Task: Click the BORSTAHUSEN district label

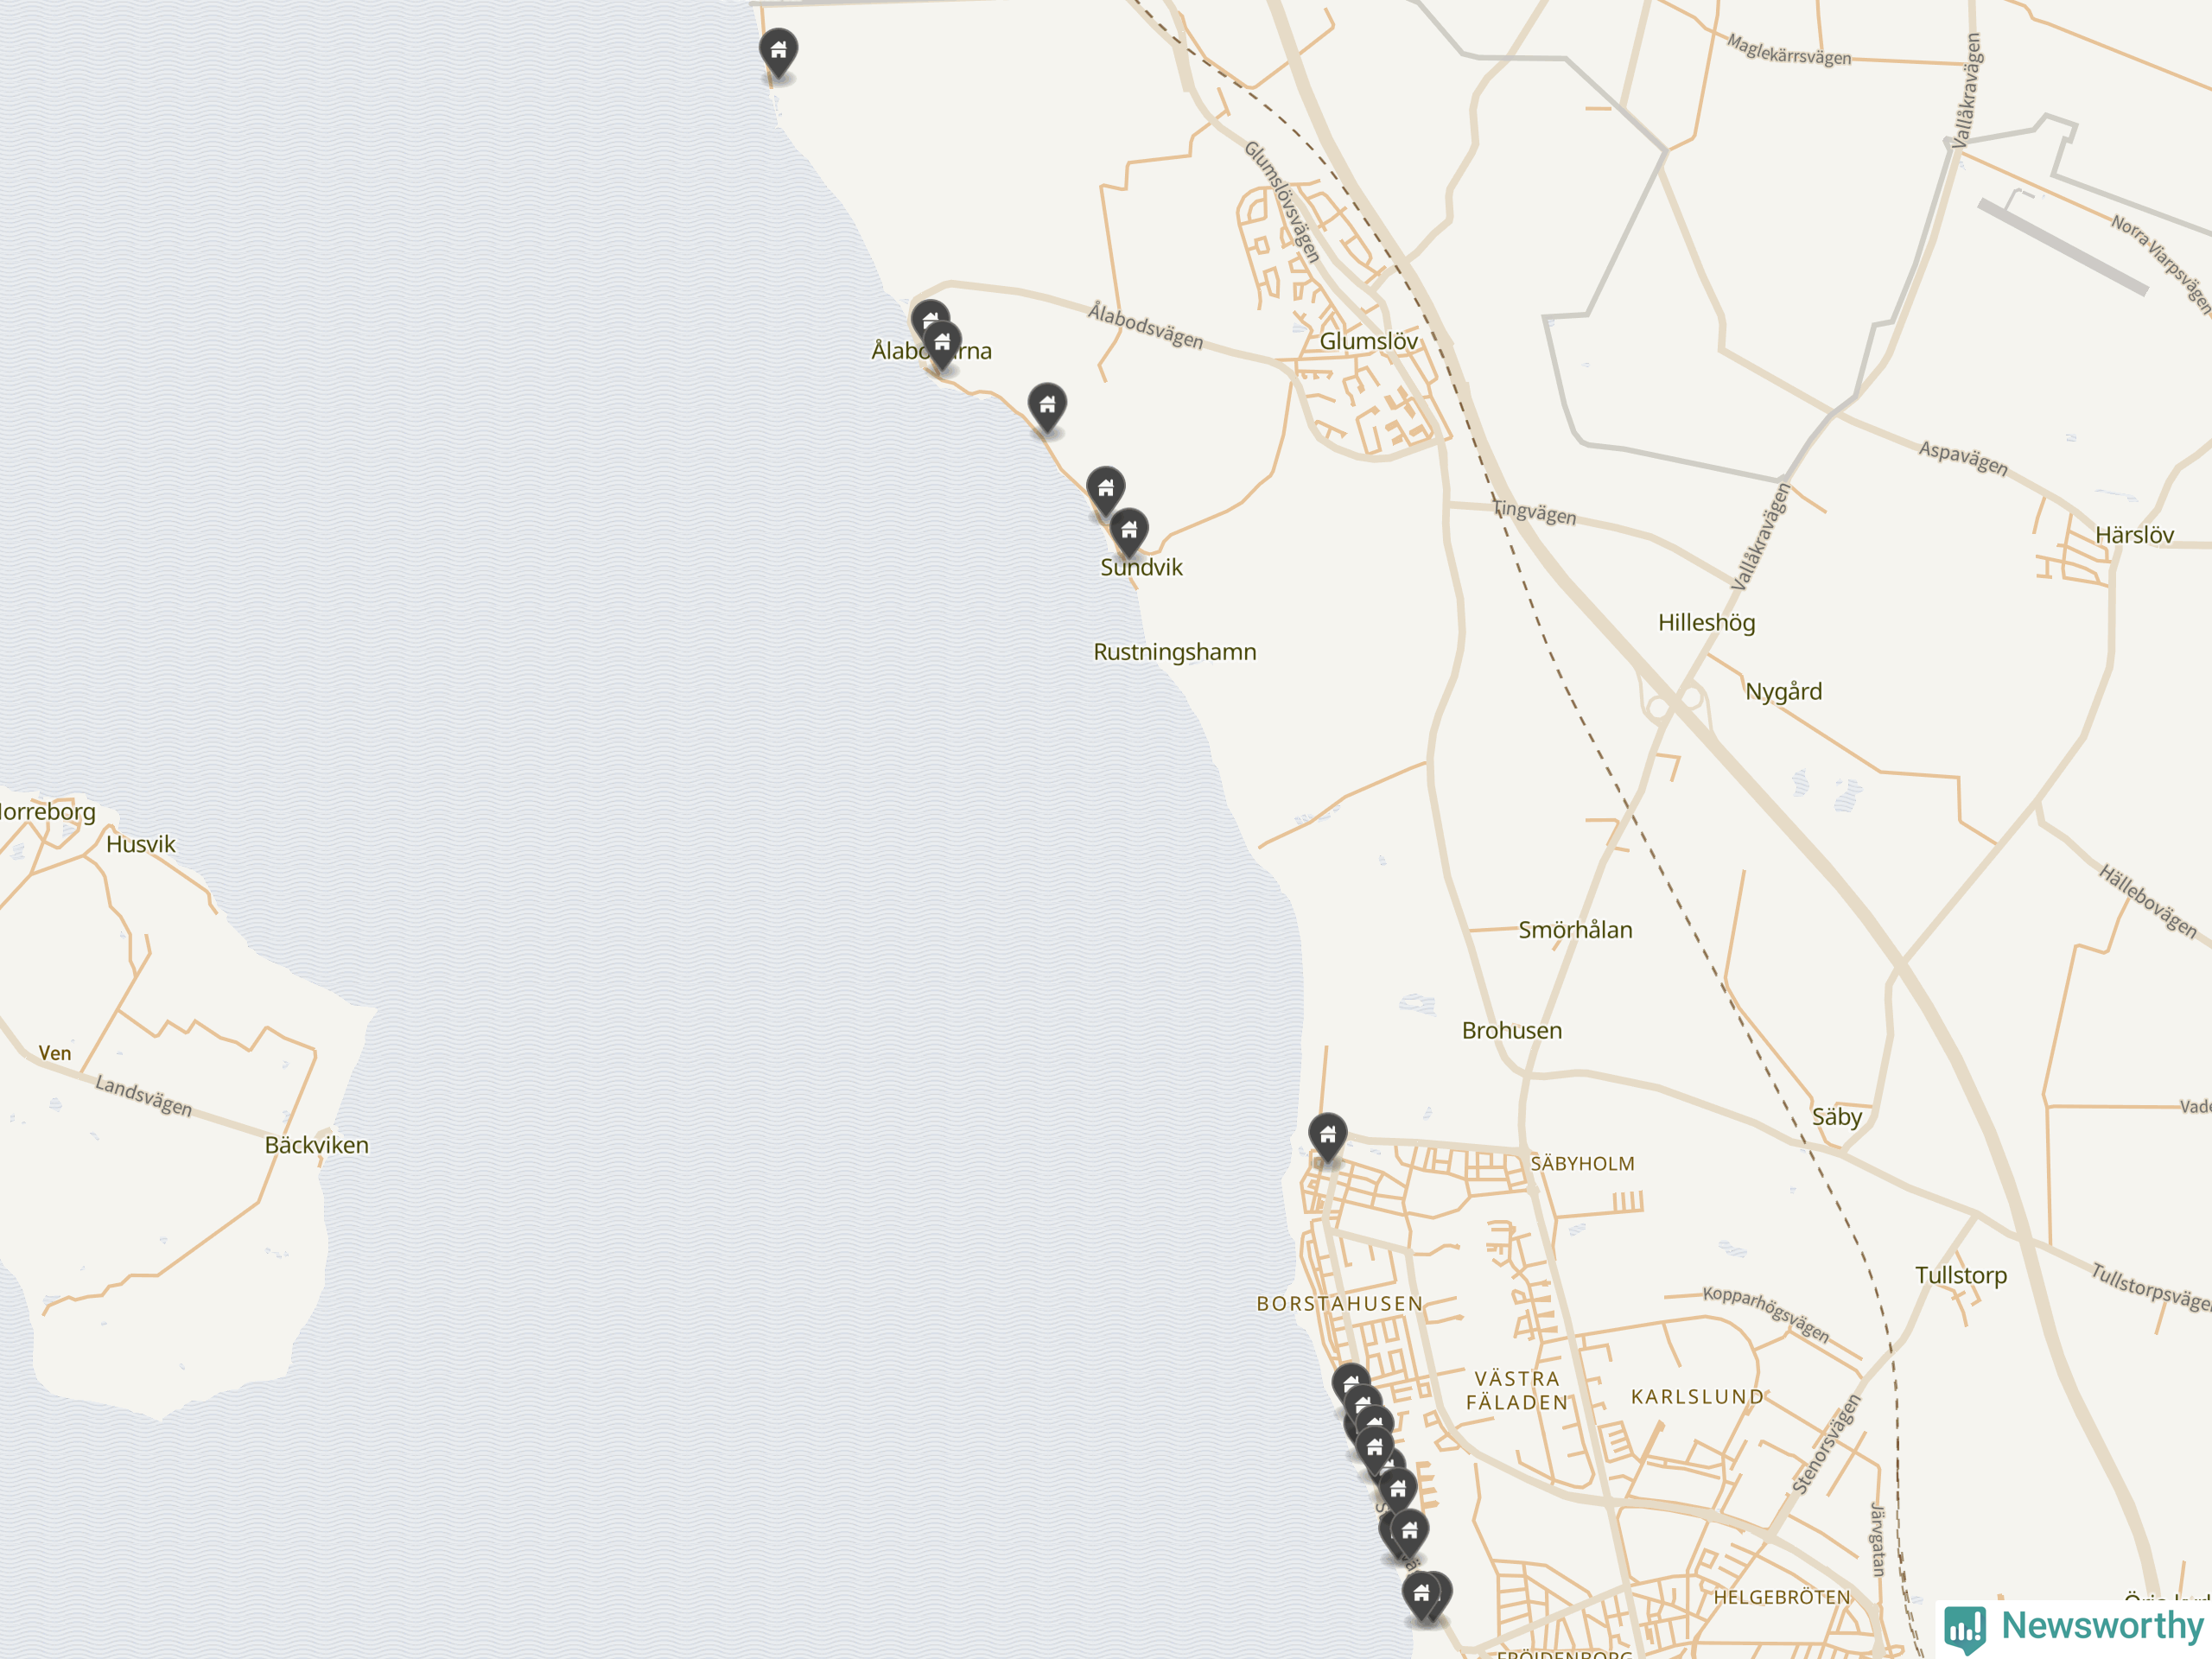Action: (x=1339, y=1303)
